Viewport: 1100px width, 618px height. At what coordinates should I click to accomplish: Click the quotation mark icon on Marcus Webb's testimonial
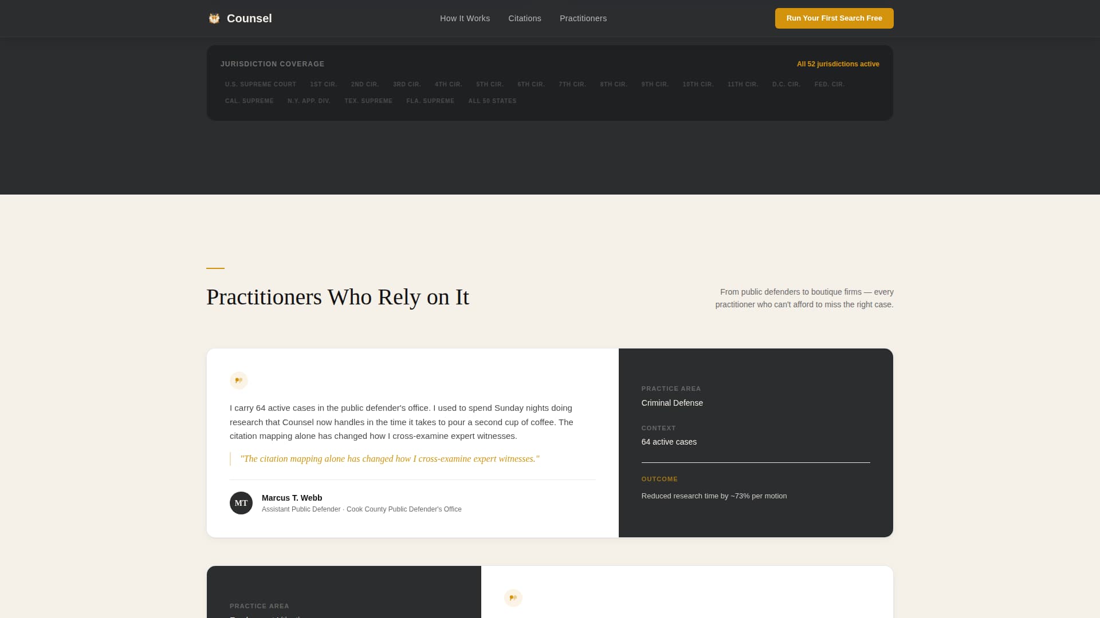[238, 380]
